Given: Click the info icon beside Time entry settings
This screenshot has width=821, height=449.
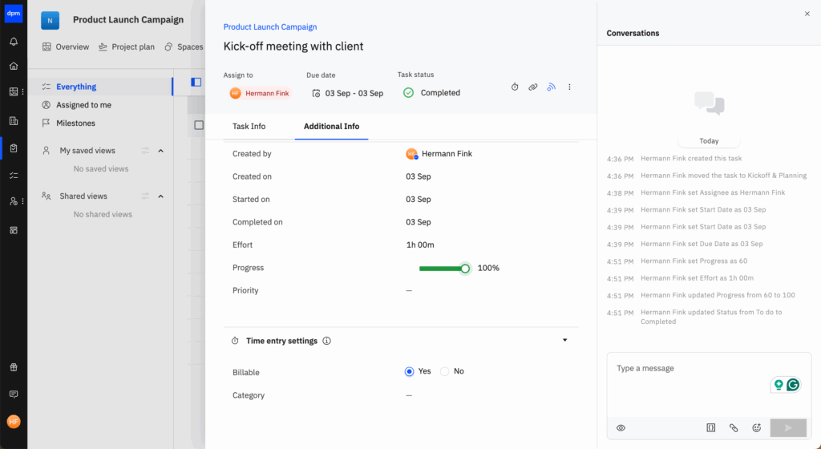Looking at the screenshot, I should pos(327,341).
